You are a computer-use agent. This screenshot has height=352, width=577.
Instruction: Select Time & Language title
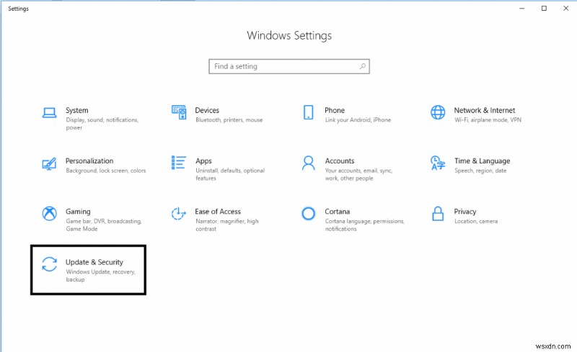482,161
